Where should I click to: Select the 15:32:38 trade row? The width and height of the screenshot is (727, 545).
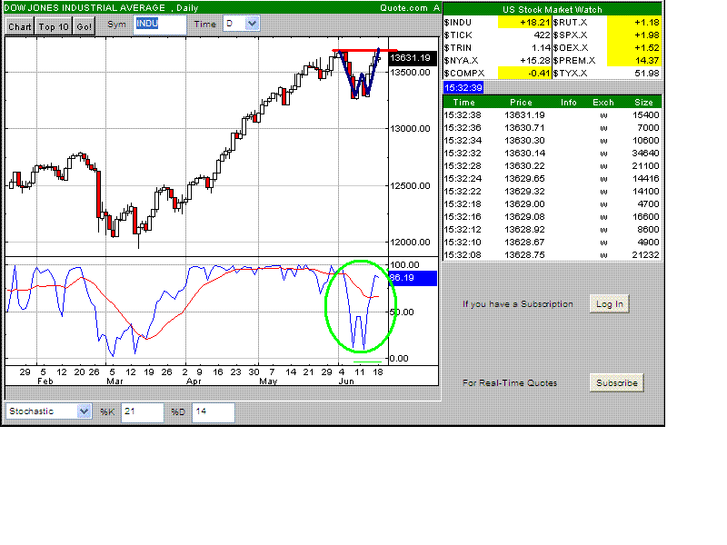click(x=552, y=115)
